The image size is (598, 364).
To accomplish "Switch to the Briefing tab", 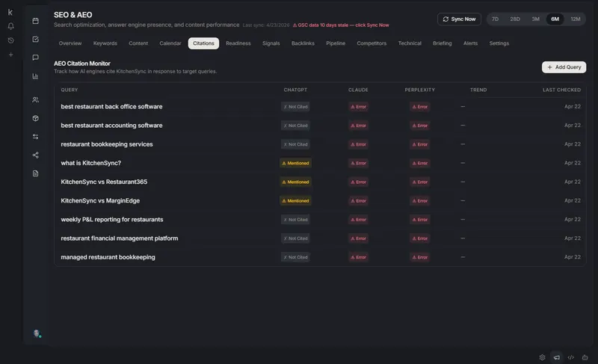I will coord(442,43).
